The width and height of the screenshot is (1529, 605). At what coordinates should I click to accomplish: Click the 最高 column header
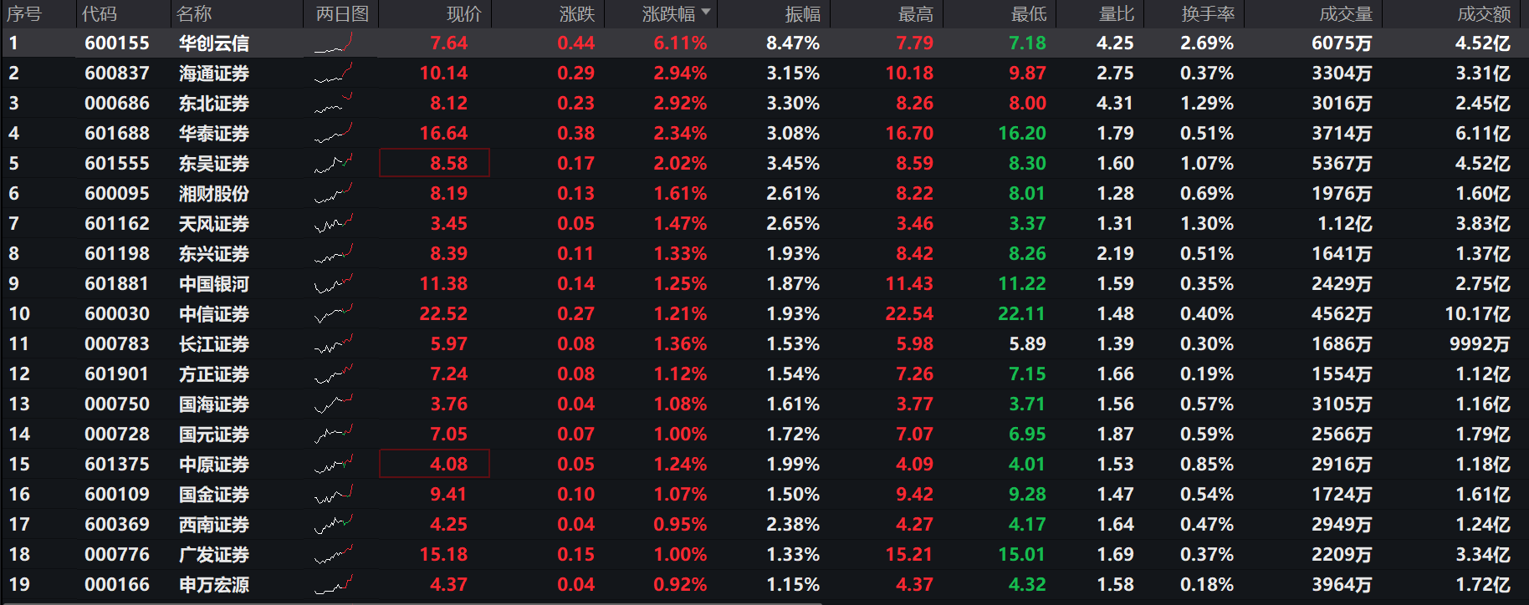[915, 14]
